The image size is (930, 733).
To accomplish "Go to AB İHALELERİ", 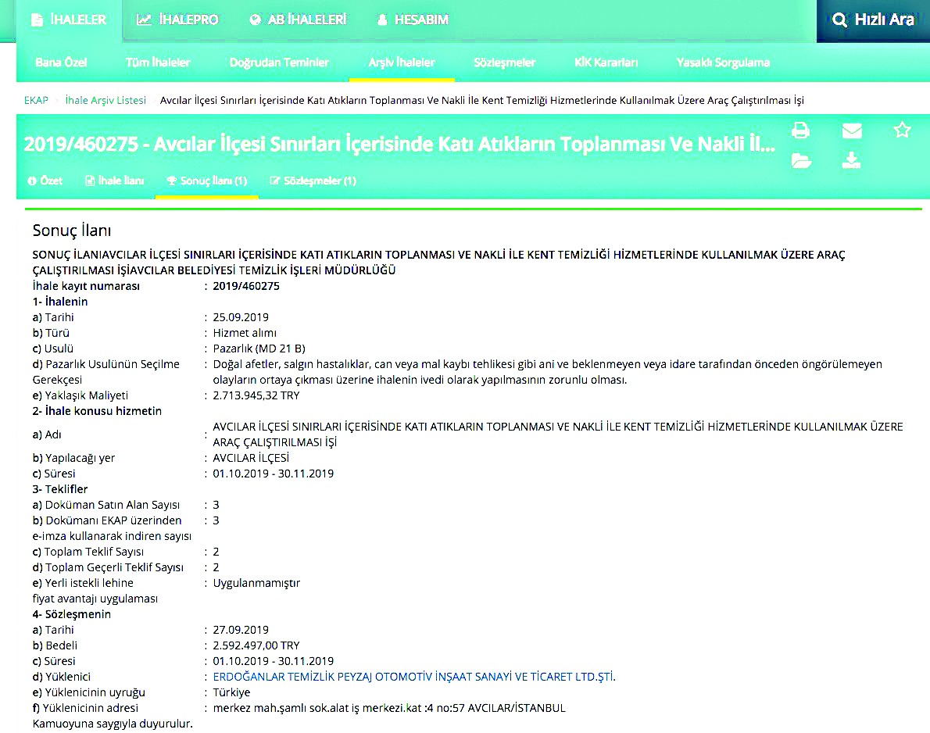I will tap(298, 20).
